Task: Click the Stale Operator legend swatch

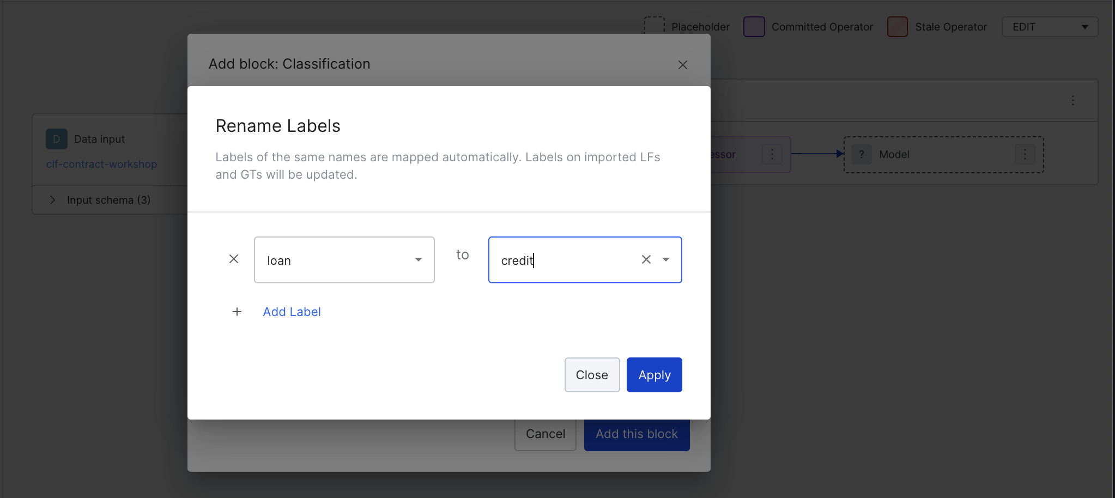Action: tap(898, 27)
